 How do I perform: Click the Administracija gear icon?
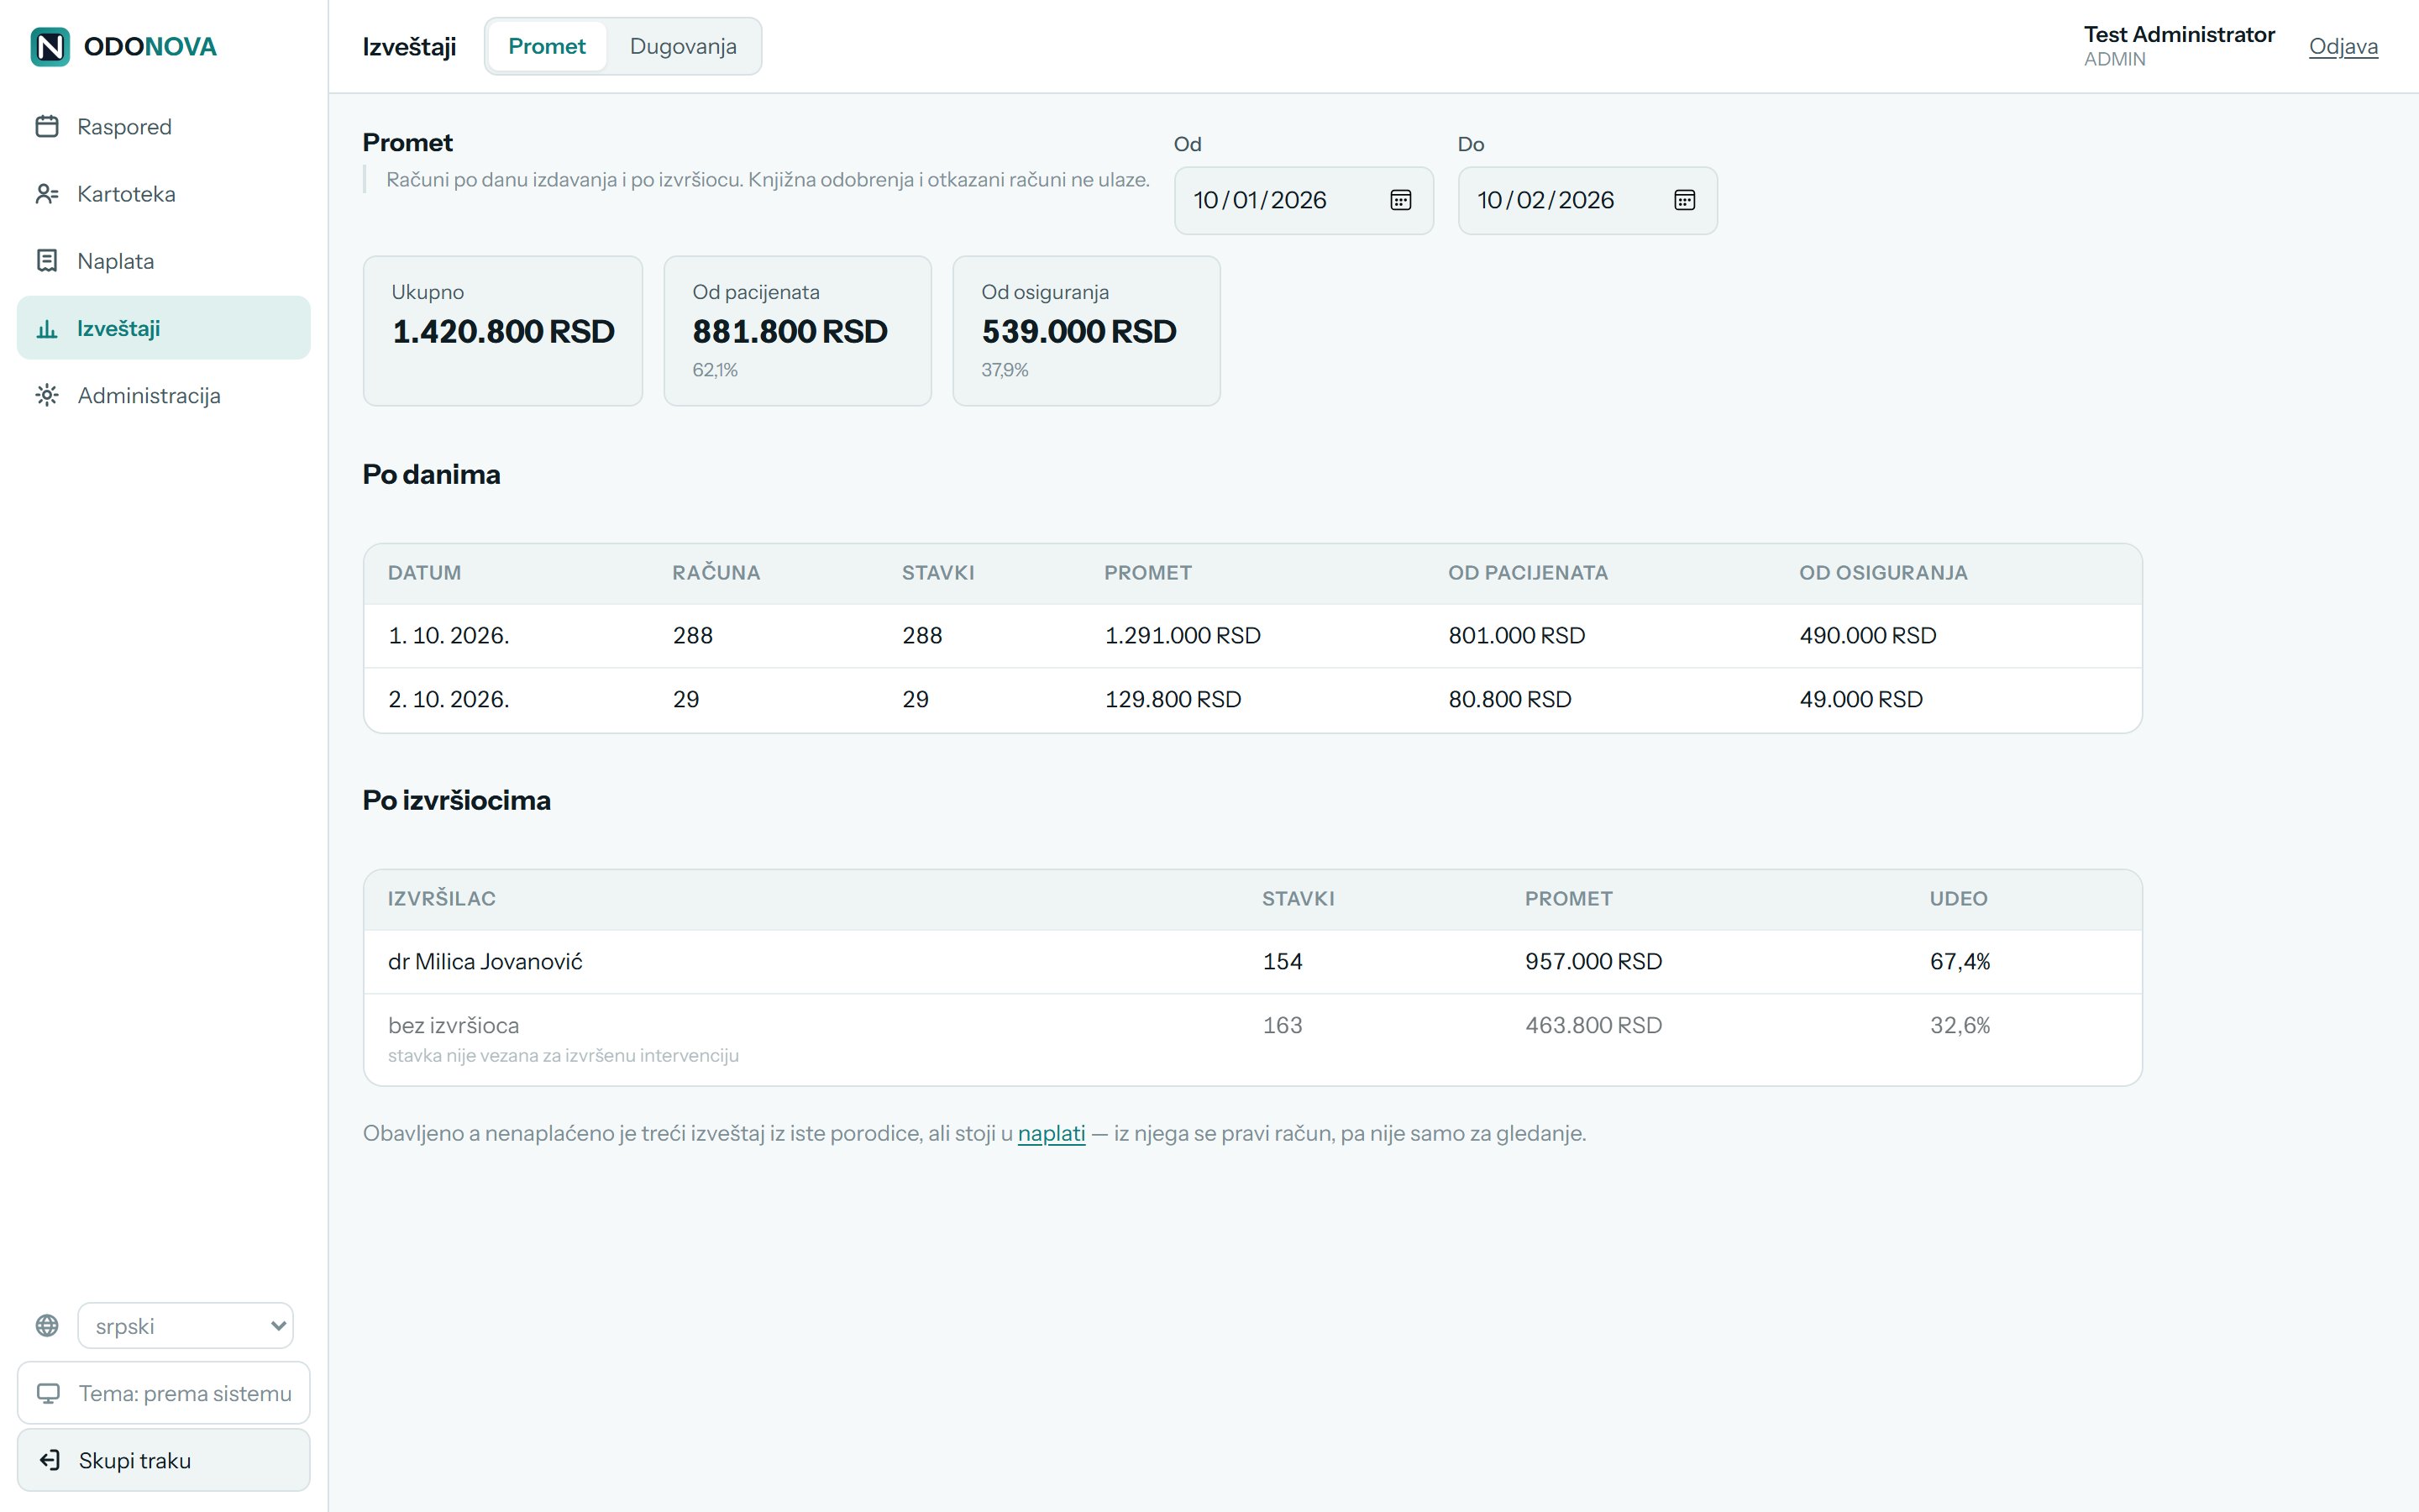(x=47, y=395)
